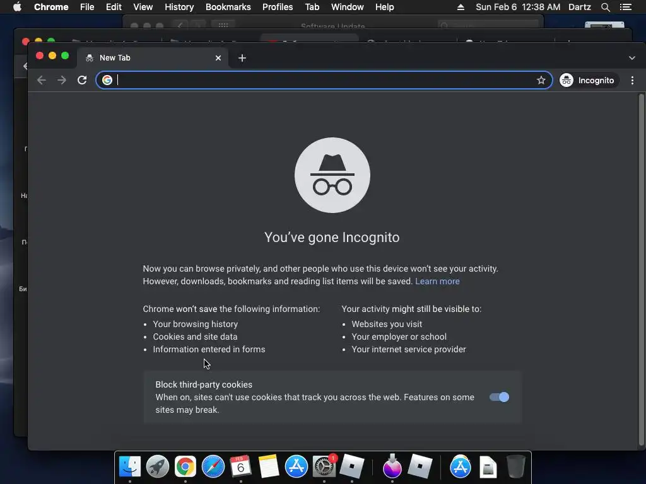646x484 pixels.
Task: Click "Information entered in forms" list item
Action: click(x=209, y=349)
